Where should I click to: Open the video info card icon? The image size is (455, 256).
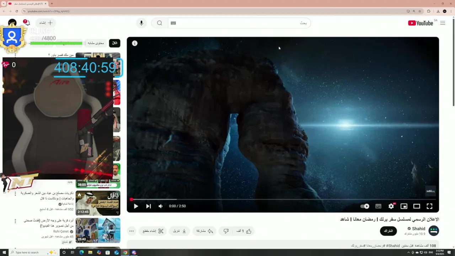[135, 43]
